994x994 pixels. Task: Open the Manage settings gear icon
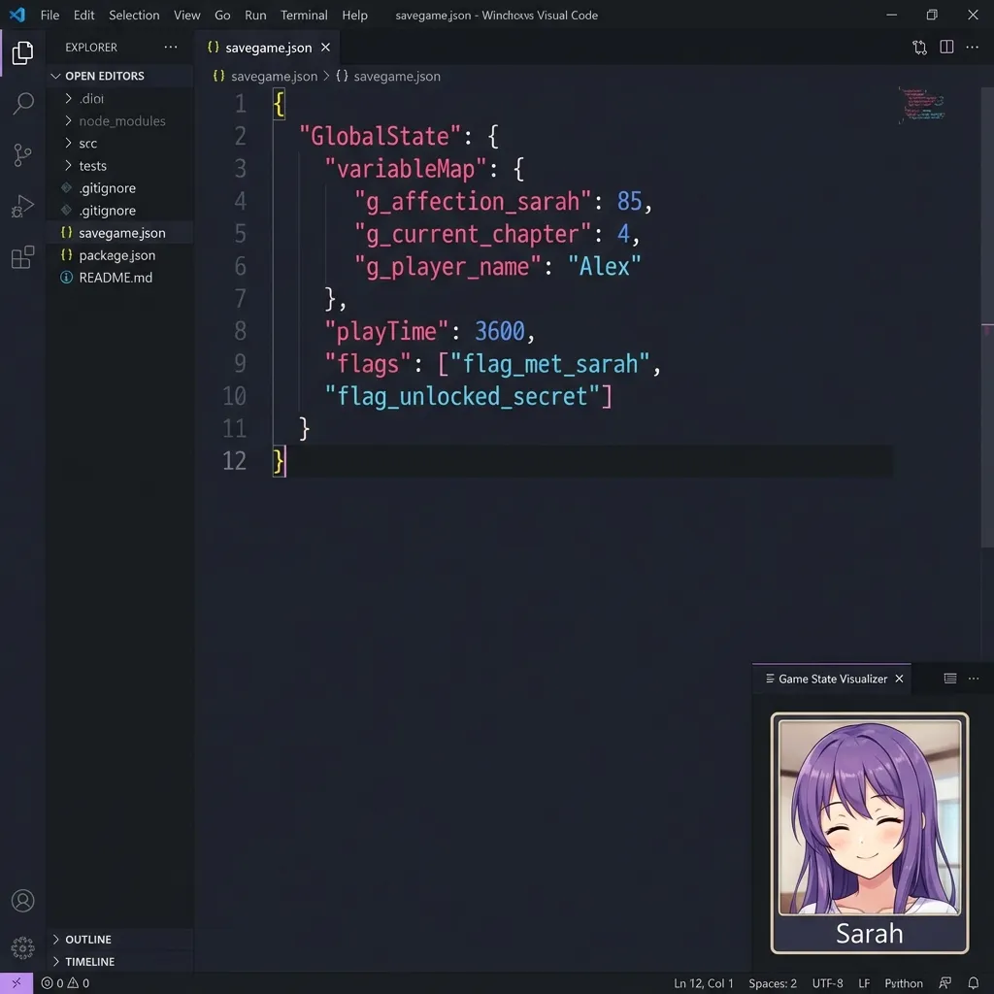[x=23, y=948]
